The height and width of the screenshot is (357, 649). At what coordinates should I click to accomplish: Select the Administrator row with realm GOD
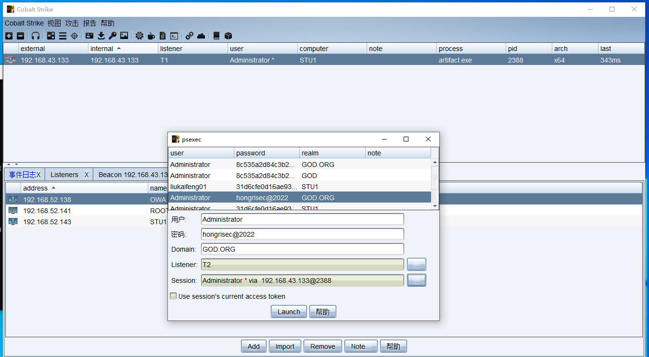[300, 176]
